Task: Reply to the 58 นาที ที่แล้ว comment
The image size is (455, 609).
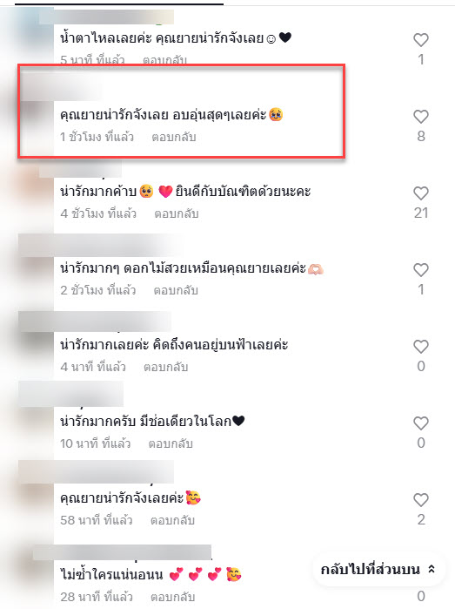Action: click(172, 520)
